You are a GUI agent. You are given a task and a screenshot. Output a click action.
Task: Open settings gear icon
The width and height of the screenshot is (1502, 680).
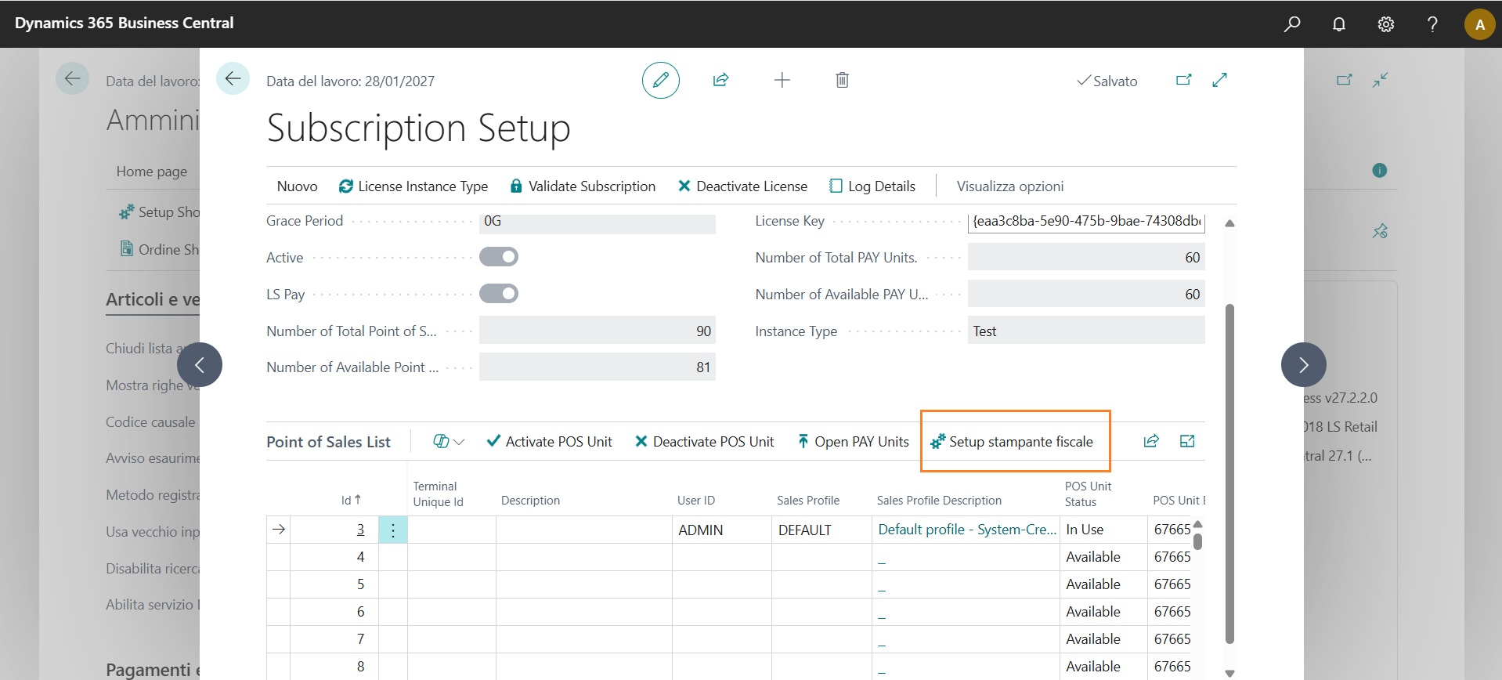click(1385, 24)
